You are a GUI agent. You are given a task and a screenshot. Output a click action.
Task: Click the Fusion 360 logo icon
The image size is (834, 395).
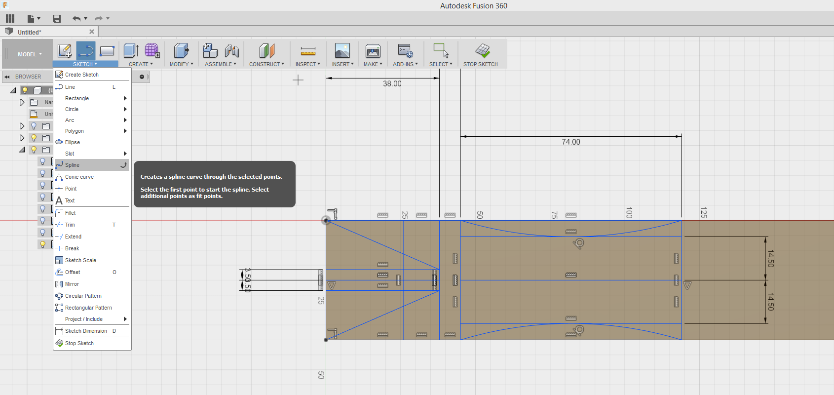coord(5,5)
